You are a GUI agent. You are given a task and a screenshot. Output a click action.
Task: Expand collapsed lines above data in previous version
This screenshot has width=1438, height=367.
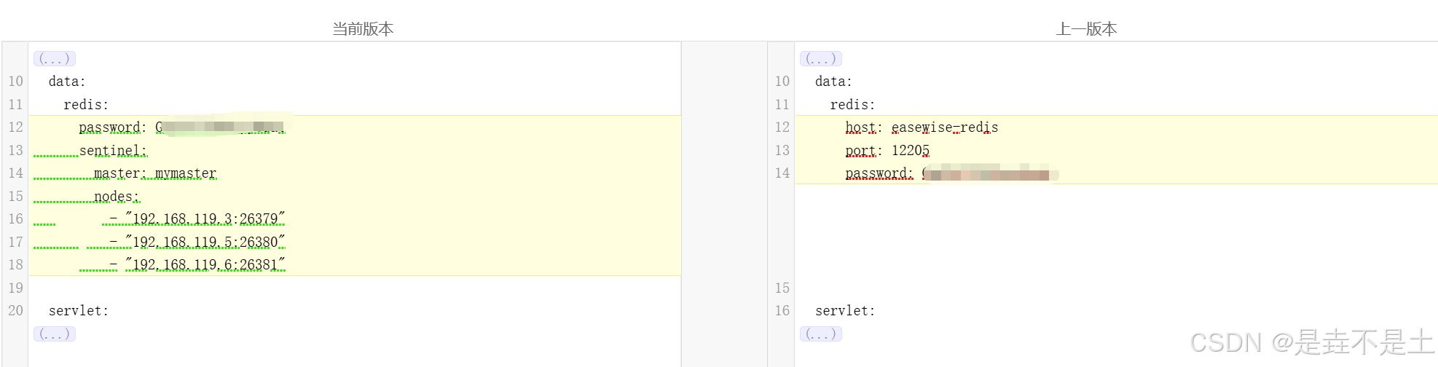[x=820, y=58]
